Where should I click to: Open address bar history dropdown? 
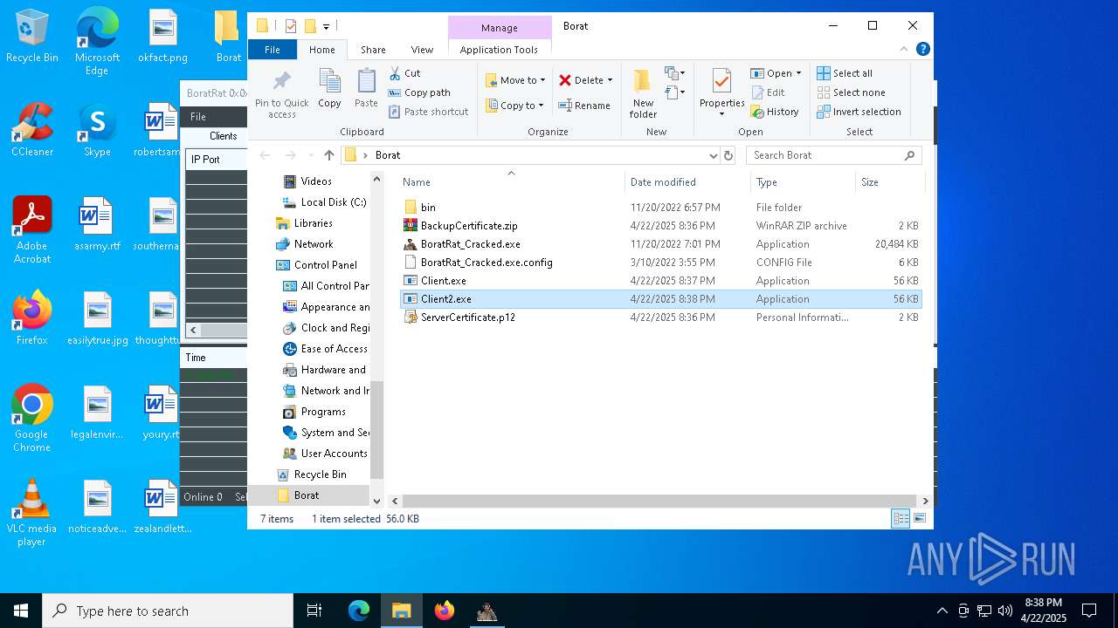pyautogui.click(x=714, y=155)
